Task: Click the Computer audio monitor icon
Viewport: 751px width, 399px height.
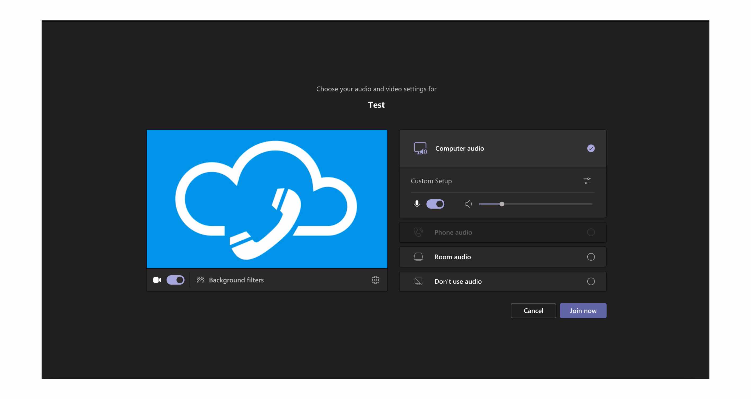Action: pyautogui.click(x=420, y=148)
